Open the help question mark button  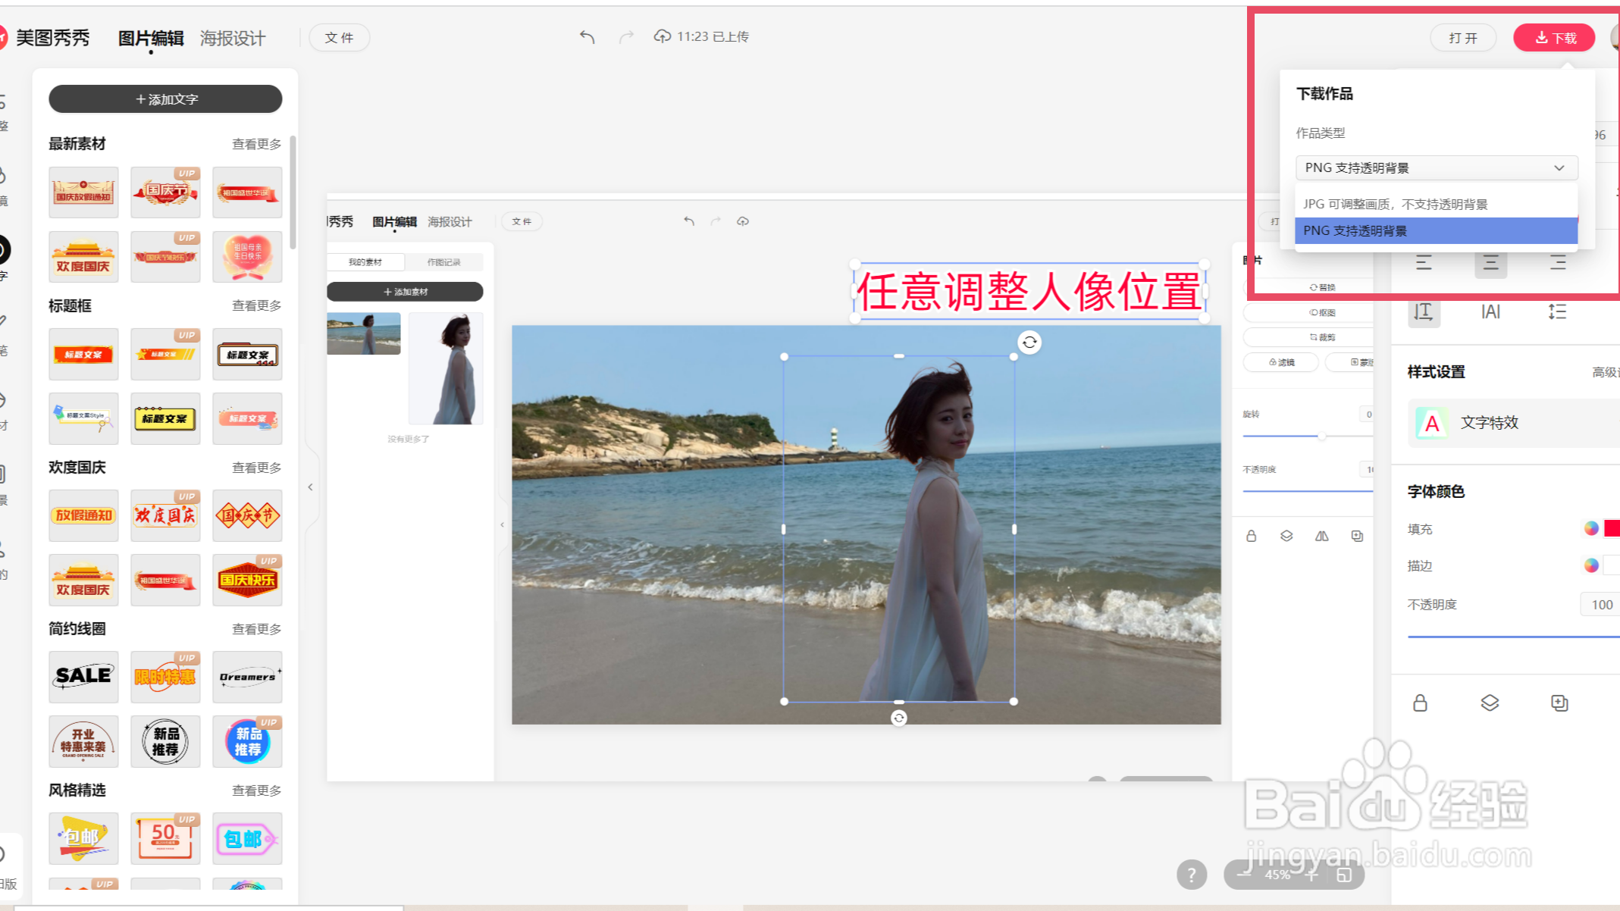1192,875
